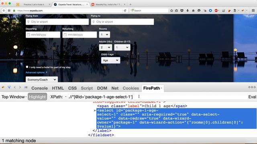The image size is (257, 144).
Task: Open the Rooms dropdown
Action: (104, 35)
